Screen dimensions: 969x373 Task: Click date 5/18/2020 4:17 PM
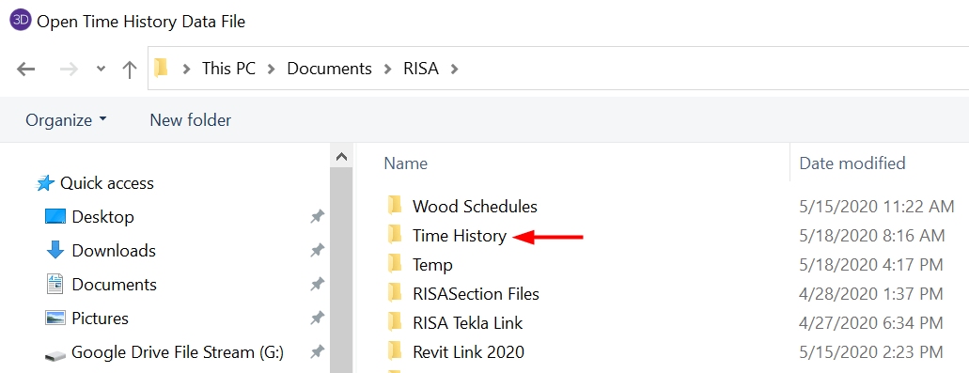click(x=870, y=265)
